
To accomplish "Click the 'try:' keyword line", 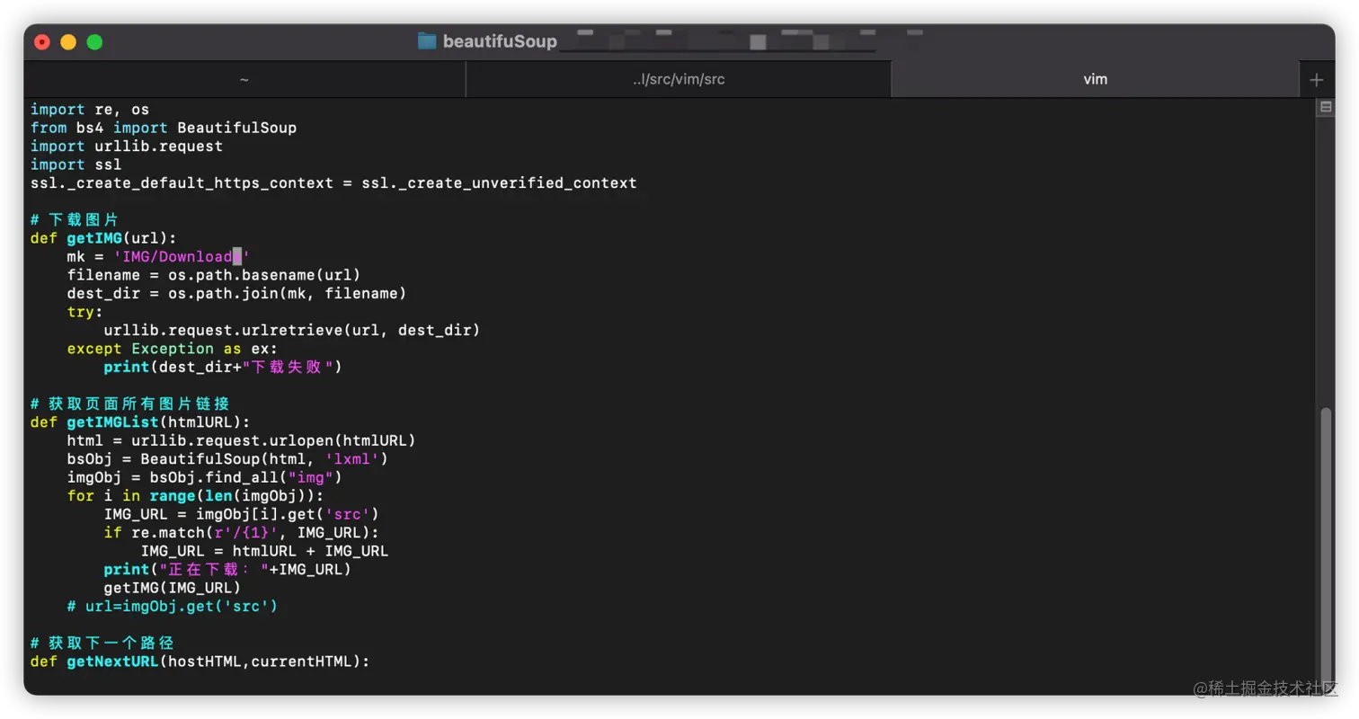I will point(84,312).
